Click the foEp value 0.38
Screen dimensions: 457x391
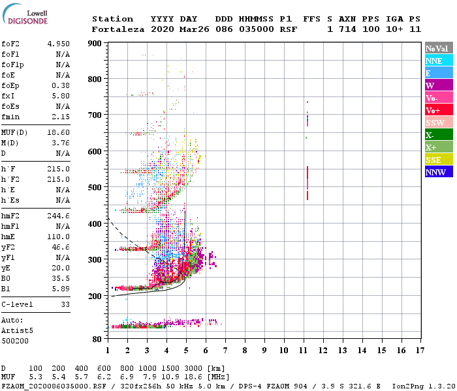click(x=61, y=85)
